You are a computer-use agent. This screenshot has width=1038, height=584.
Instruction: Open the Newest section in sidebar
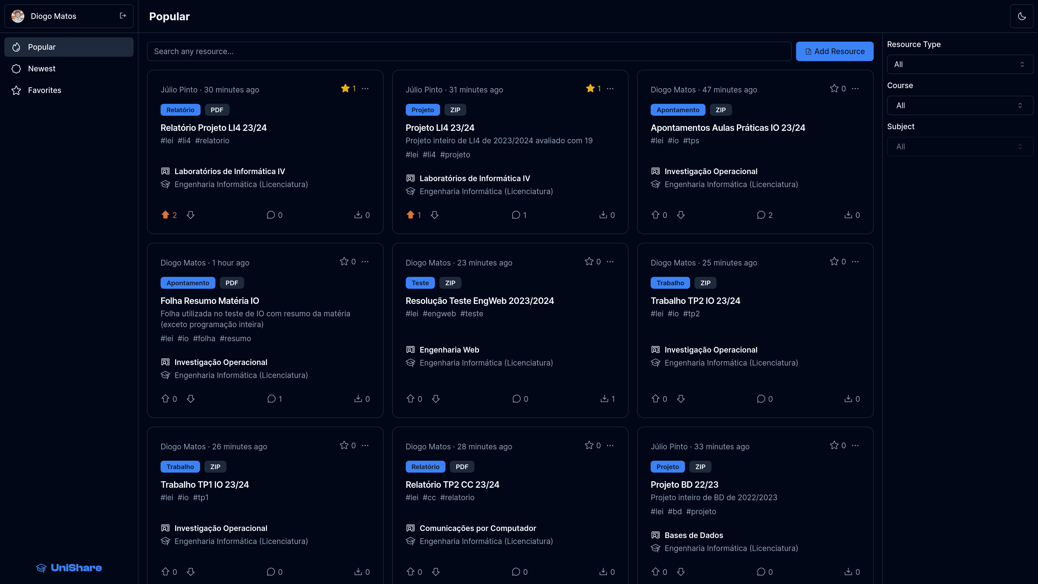click(69, 68)
